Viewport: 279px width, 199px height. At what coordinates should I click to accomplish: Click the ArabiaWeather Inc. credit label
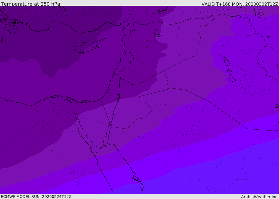[x=260, y=197]
